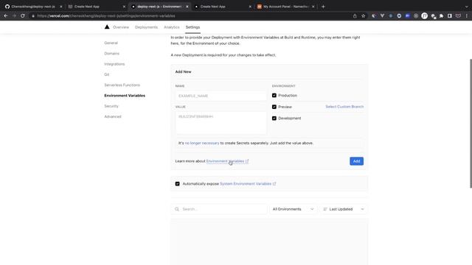Viewport: 472px width, 265px height.
Task: Open the Vue devtools extension icon
Action: click(x=382, y=16)
